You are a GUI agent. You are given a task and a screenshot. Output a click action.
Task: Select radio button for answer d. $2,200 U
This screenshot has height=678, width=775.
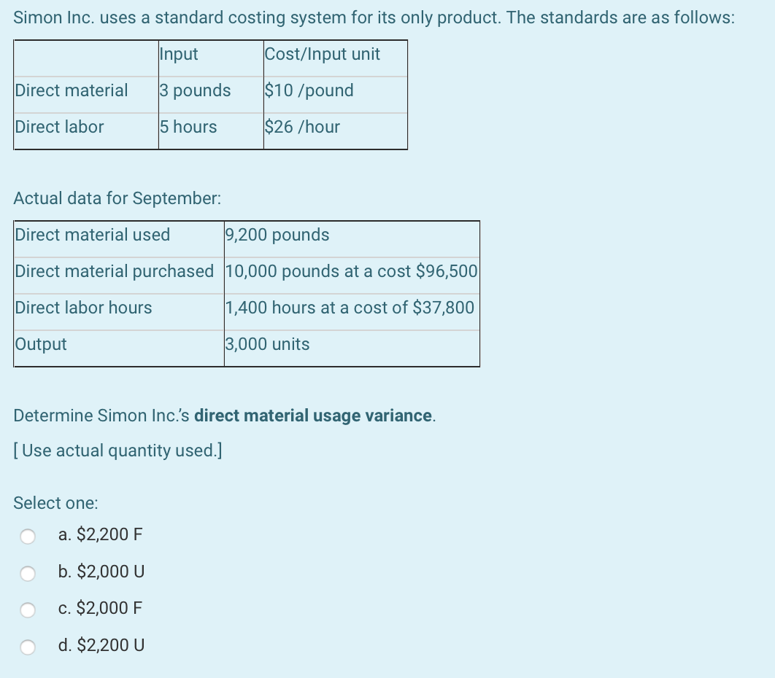pyautogui.click(x=28, y=646)
